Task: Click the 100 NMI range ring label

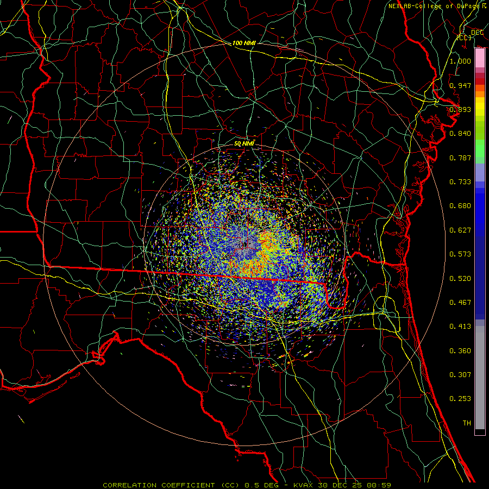Action: point(244,43)
